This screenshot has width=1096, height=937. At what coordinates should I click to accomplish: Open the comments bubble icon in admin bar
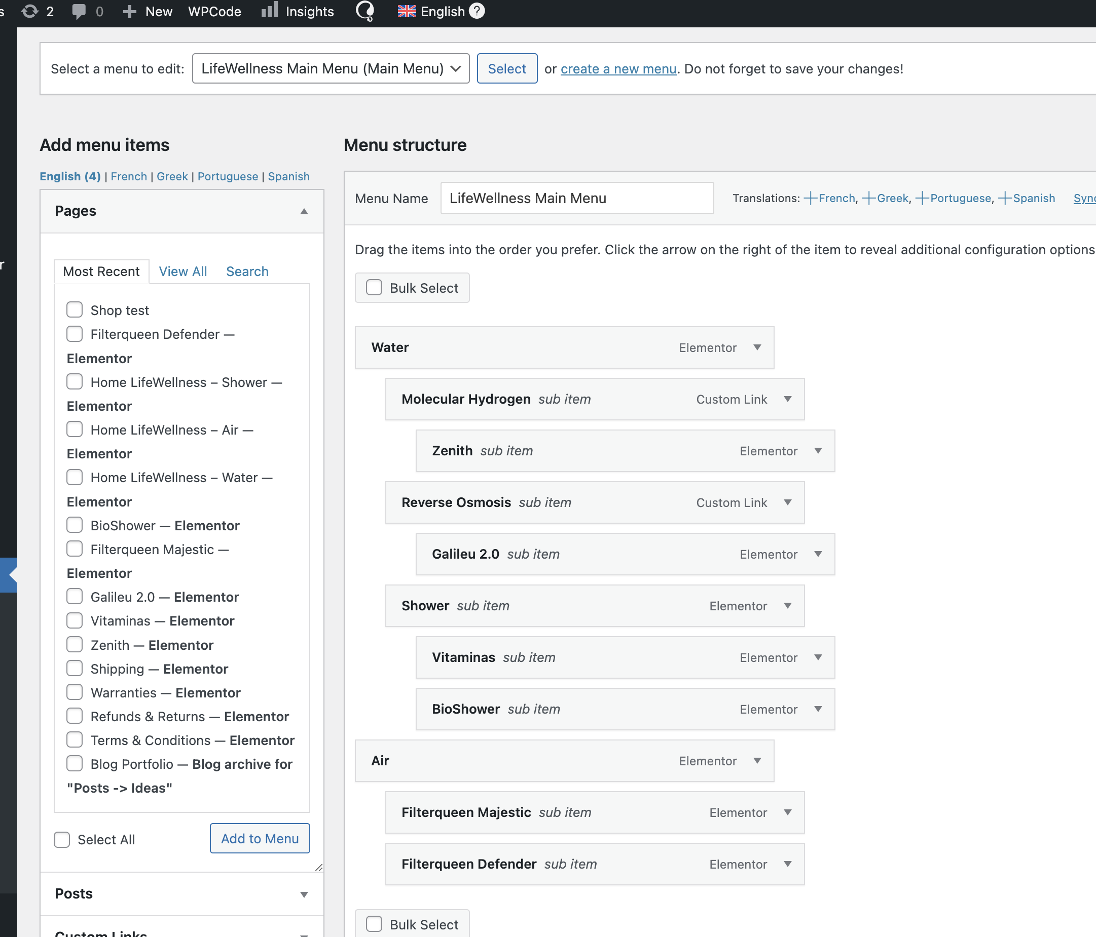coord(79,11)
